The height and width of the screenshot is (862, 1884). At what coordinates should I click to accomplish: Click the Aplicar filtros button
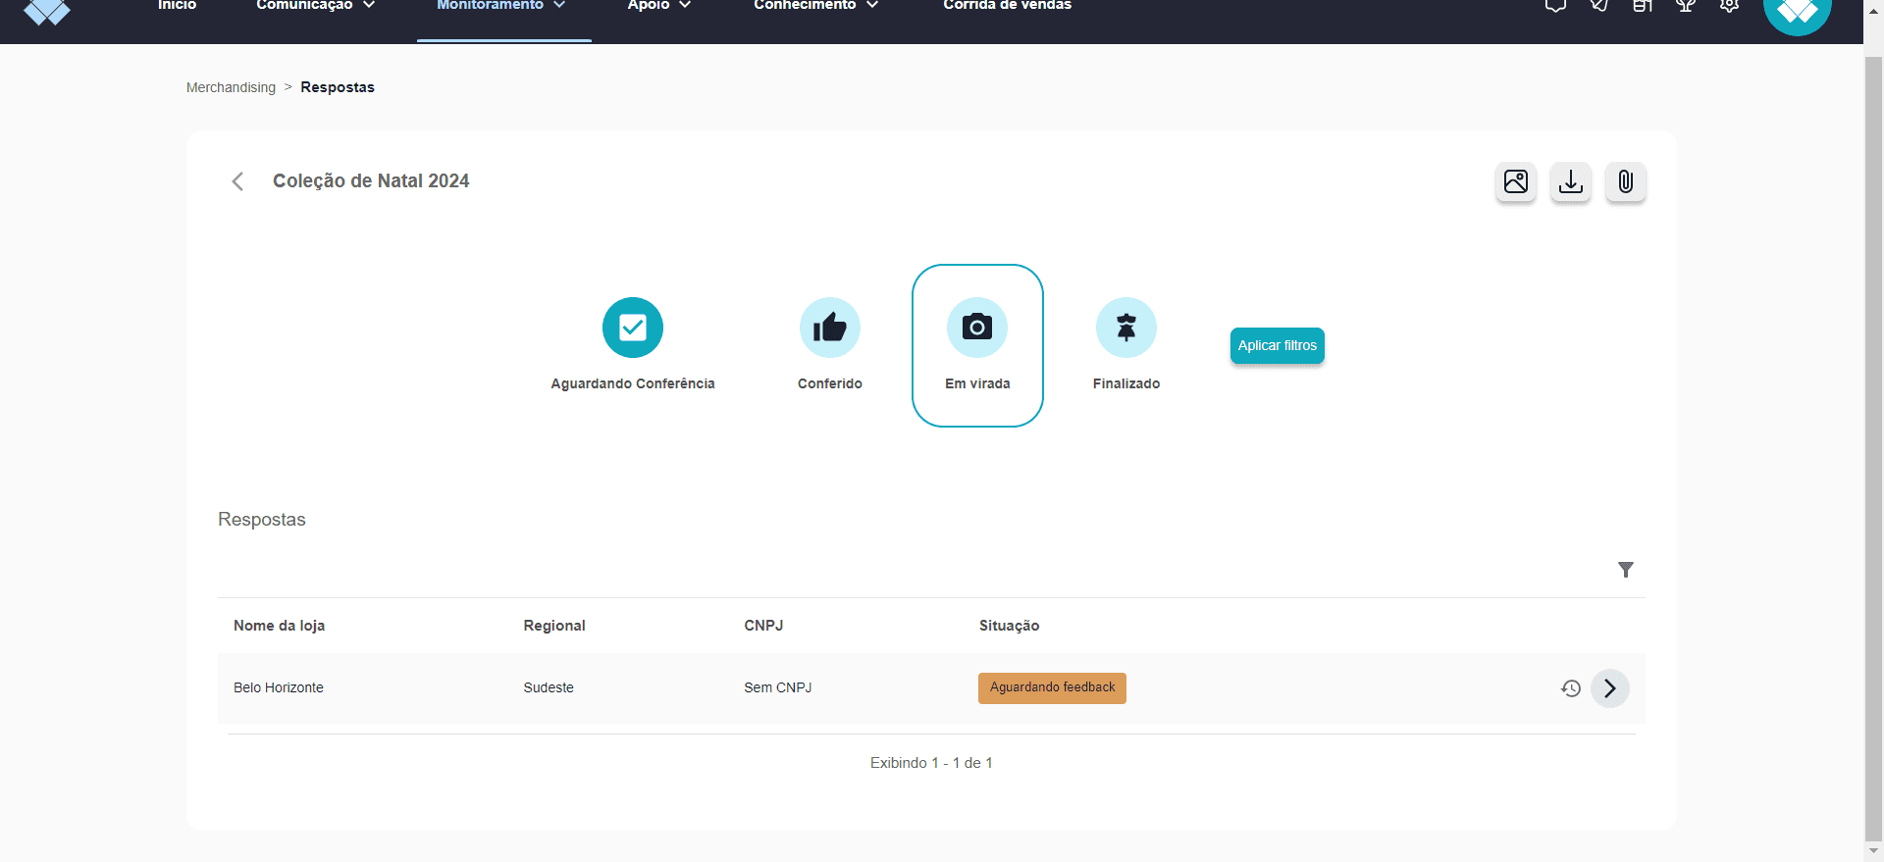(x=1278, y=346)
